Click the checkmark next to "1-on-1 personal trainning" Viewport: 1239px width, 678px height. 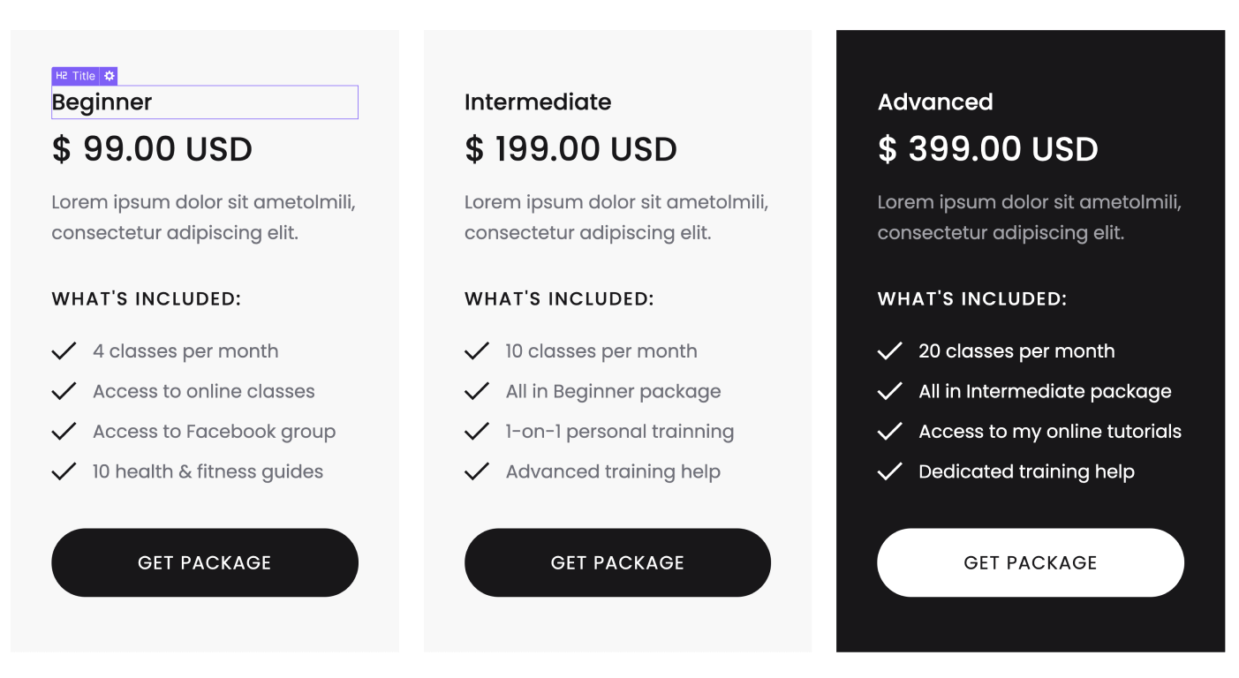point(477,431)
